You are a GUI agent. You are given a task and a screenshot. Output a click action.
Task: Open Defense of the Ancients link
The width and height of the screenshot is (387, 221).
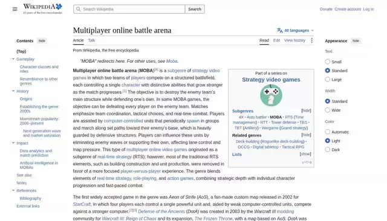(161, 211)
